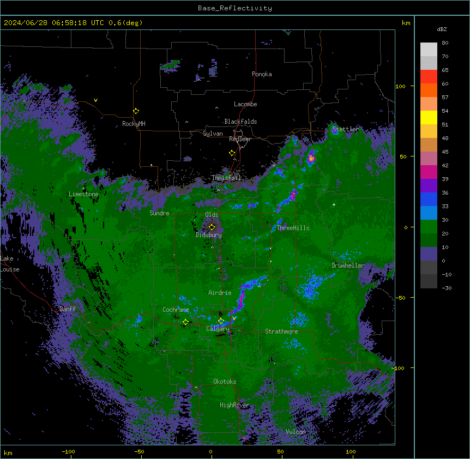Pick the yellow 51–54 dBZ legend swatch
The height and width of the screenshot is (459, 470).
pyautogui.click(x=429, y=117)
